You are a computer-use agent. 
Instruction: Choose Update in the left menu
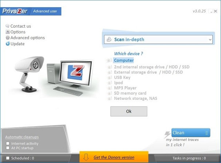coord(17,44)
